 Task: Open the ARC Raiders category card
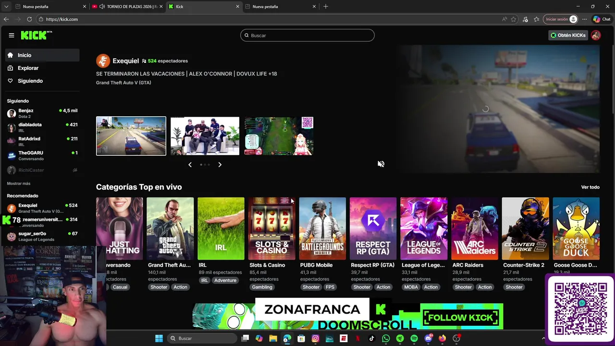[475, 229]
